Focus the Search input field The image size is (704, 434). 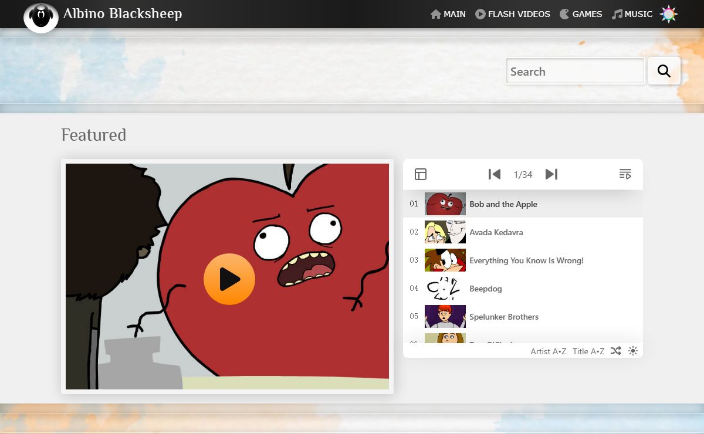pyautogui.click(x=575, y=71)
